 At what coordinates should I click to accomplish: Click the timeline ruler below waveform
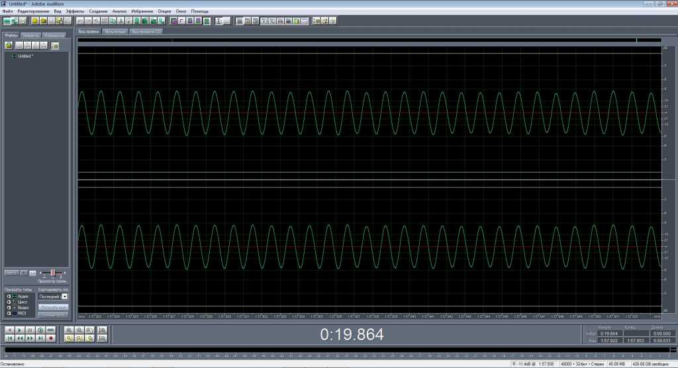click(x=369, y=316)
